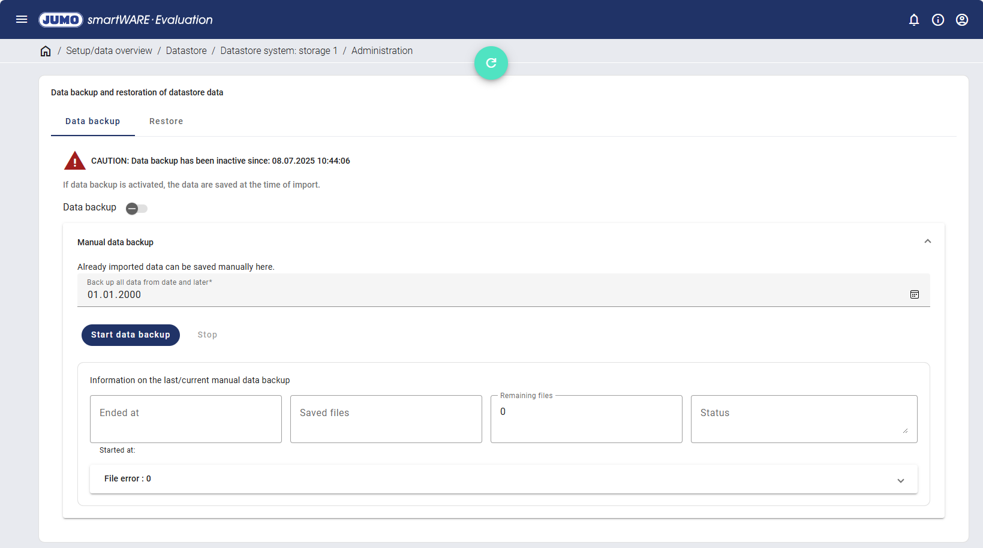Click the Status text area

[803, 418]
